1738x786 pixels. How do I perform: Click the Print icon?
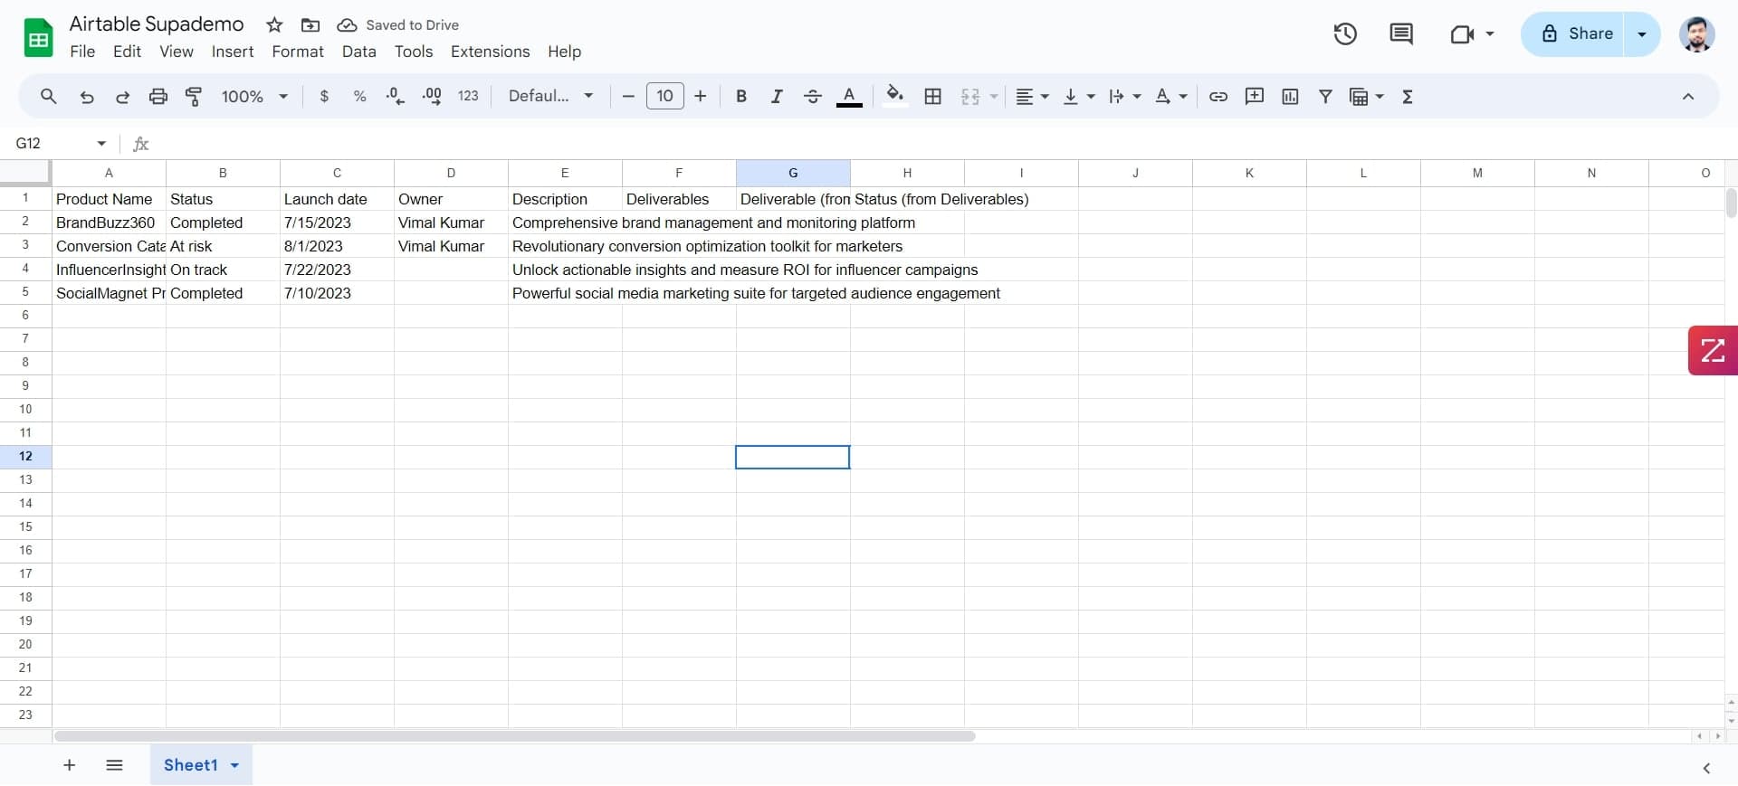coord(158,96)
